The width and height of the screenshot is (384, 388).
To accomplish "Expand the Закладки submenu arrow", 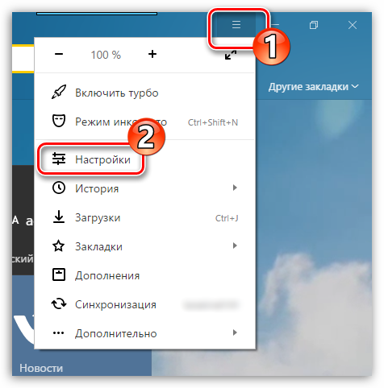I will [x=235, y=246].
